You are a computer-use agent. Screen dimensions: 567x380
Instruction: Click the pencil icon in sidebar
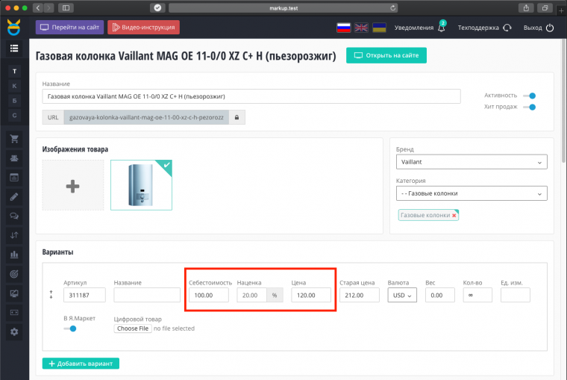(13, 197)
